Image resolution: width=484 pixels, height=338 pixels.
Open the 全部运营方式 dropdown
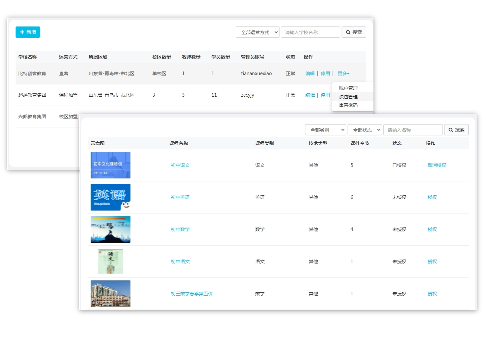[x=257, y=32]
